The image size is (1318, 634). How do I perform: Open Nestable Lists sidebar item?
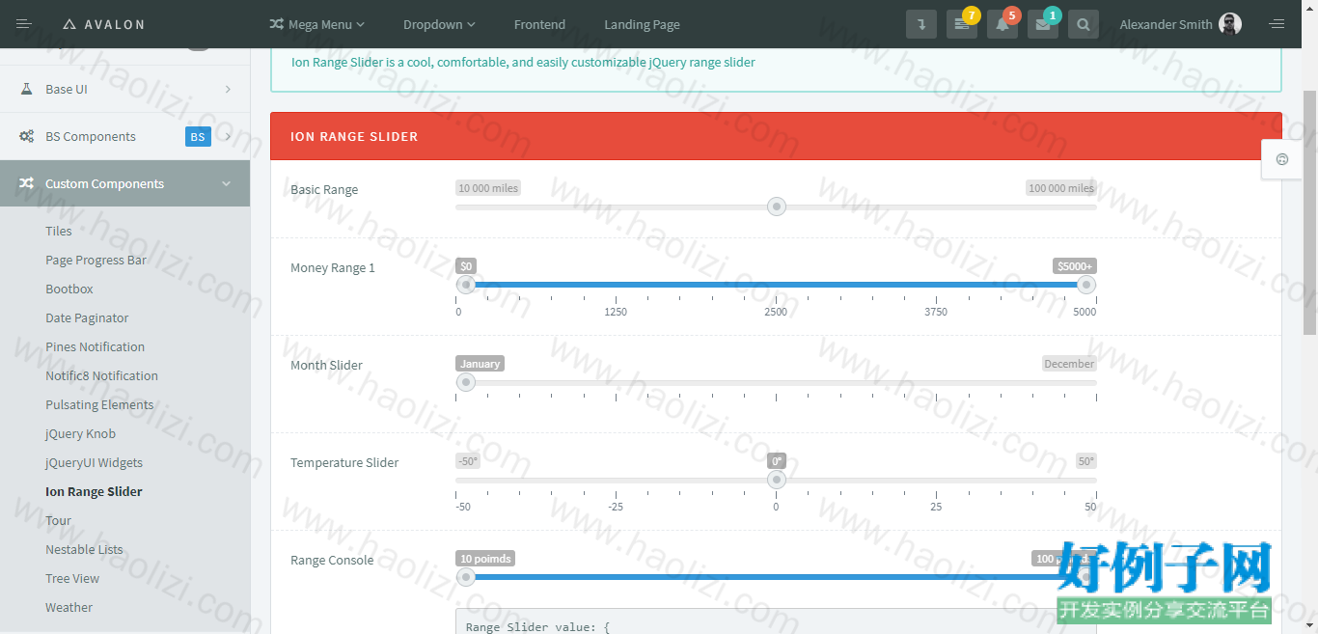(84, 549)
